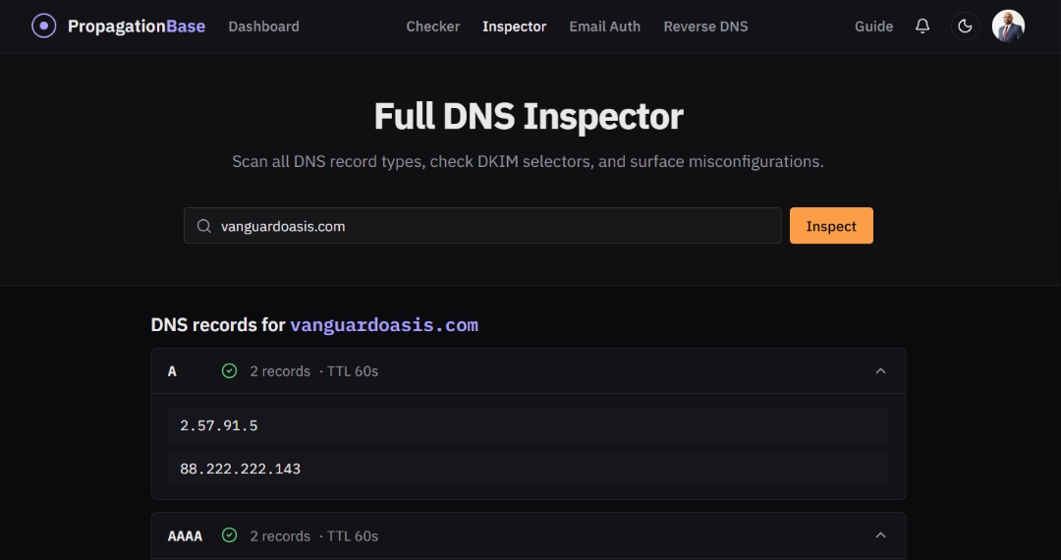Collapse the AAAA records section

click(x=880, y=535)
